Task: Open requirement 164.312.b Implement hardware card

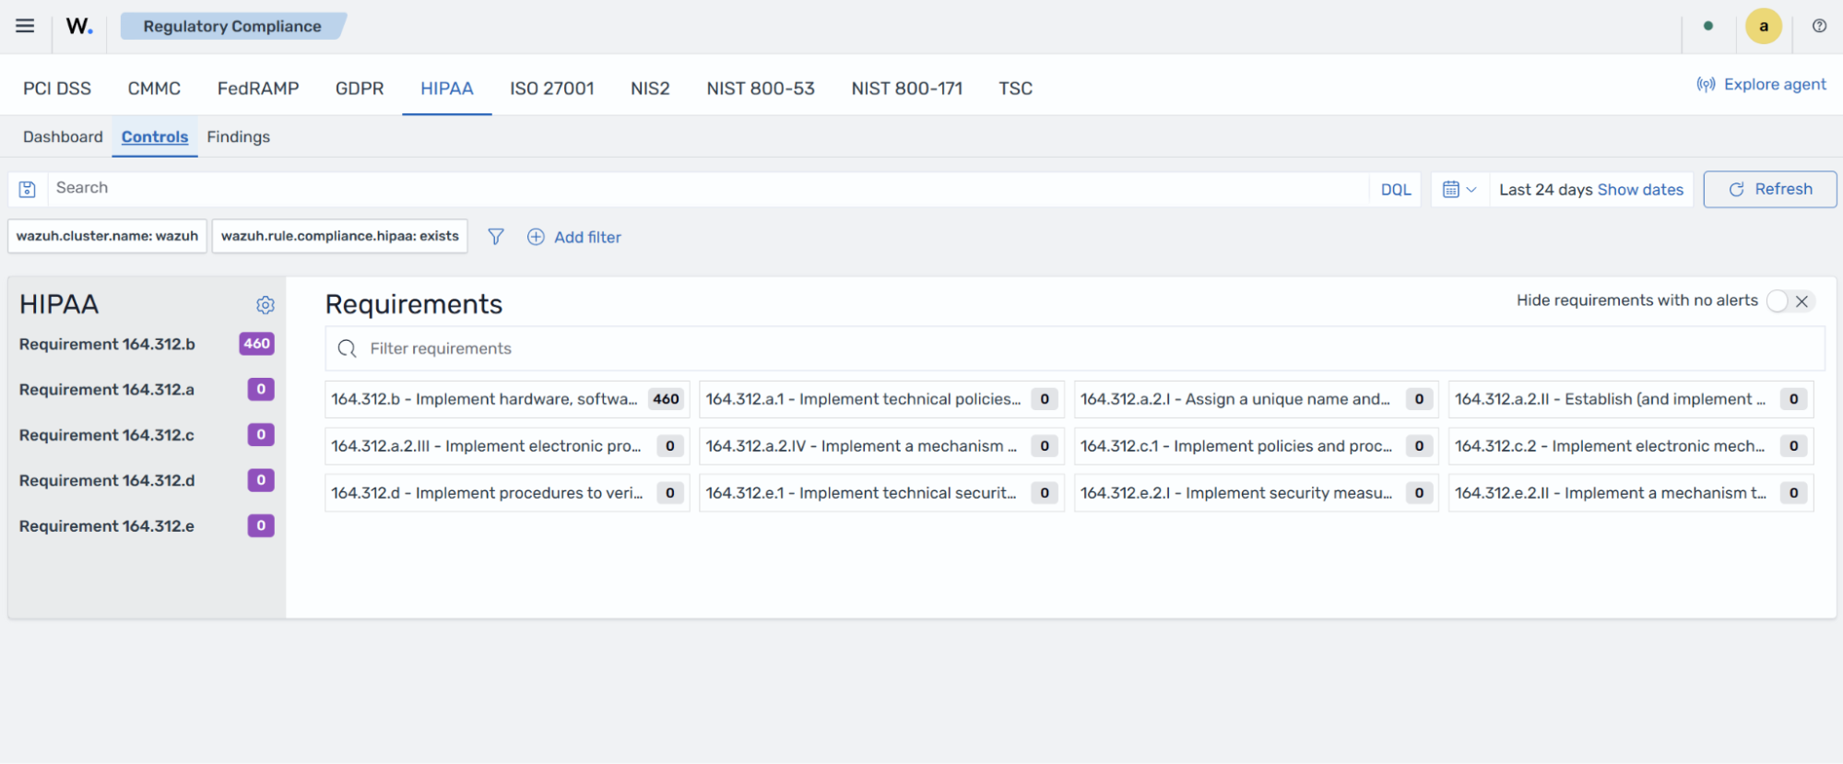Action: pyautogui.click(x=507, y=399)
